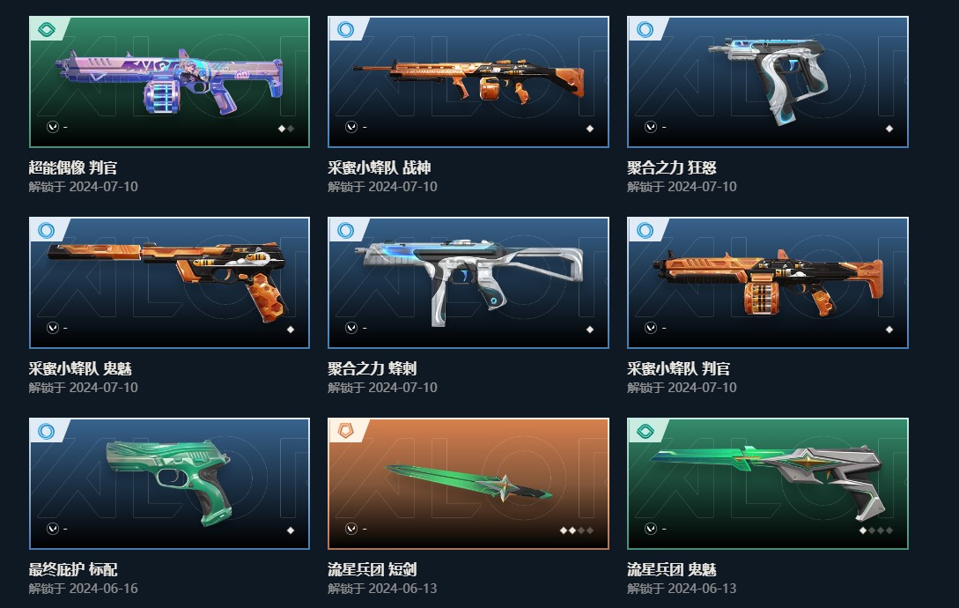Open the 采蜜小蜂队 战神 machine gun thumbnail
Viewport: 959px width, 608px height.
[468, 81]
